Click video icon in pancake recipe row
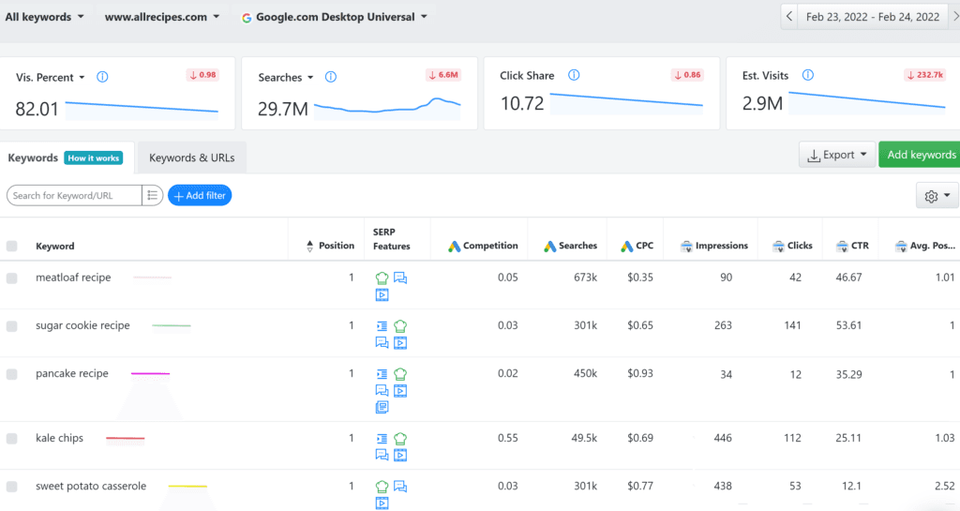 point(400,390)
